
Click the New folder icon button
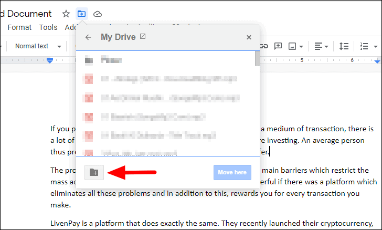[94, 172]
